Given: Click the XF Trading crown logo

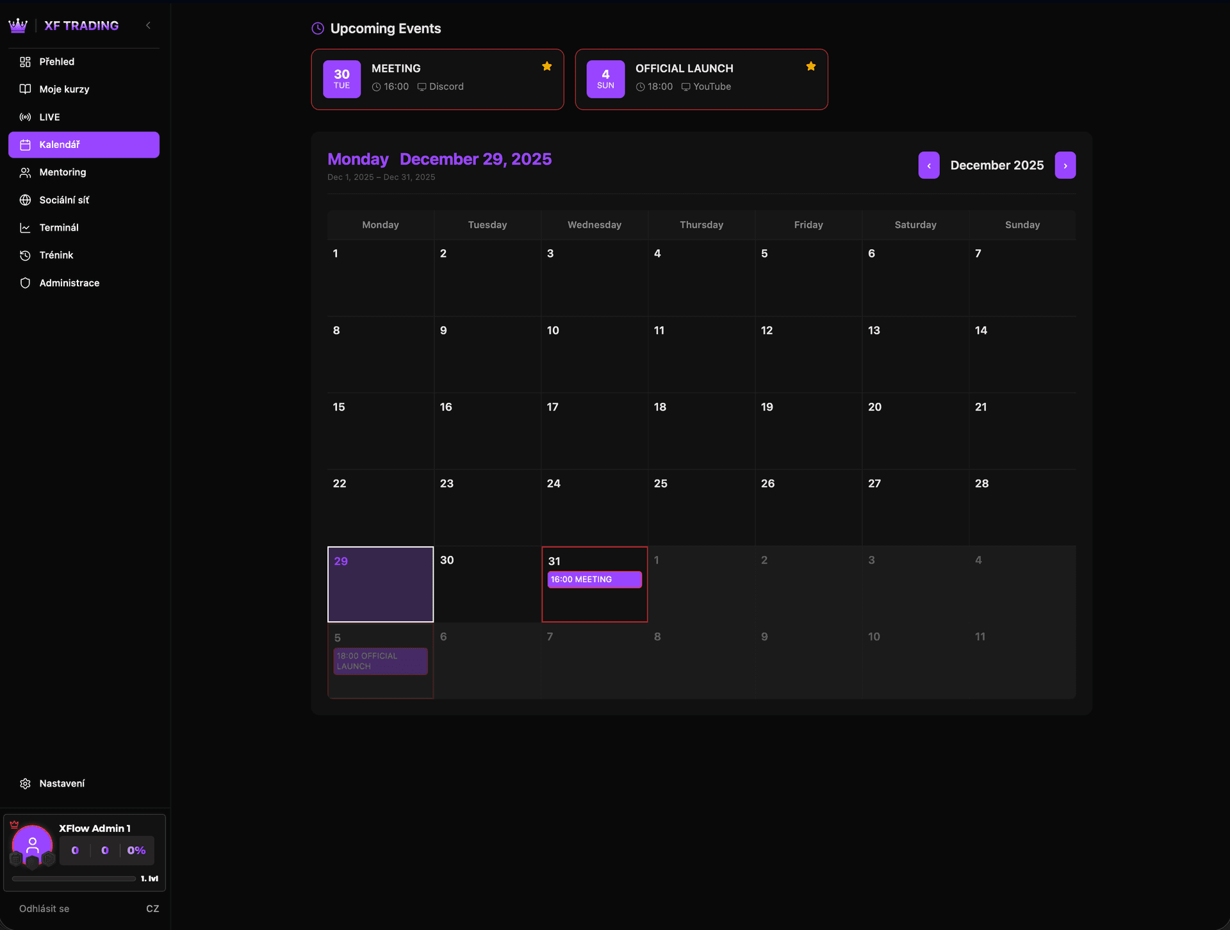Looking at the screenshot, I should click(18, 26).
